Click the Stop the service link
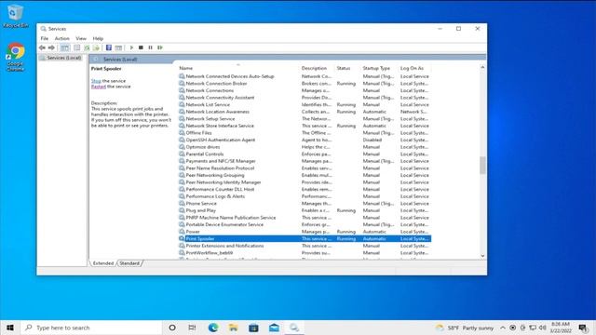 (96, 81)
